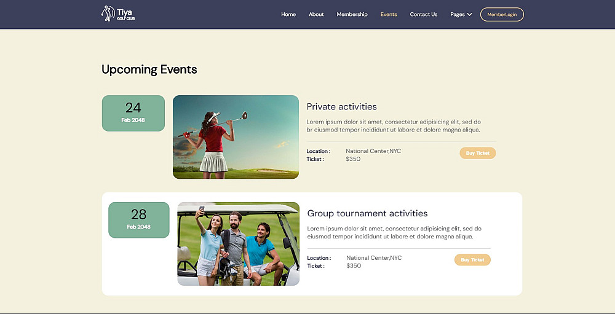Click the MemberLogin button

tap(502, 15)
